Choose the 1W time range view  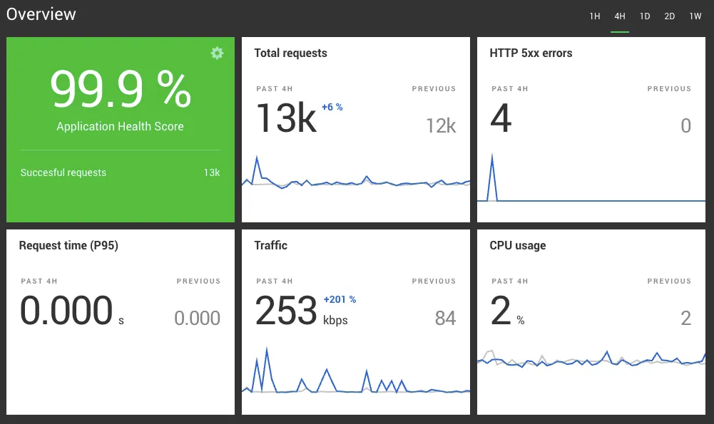(694, 16)
